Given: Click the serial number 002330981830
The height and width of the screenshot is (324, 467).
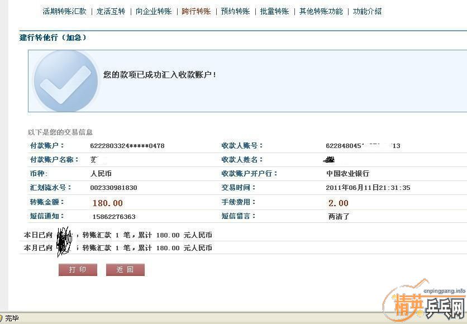Looking at the screenshot, I should coord(113,188).
